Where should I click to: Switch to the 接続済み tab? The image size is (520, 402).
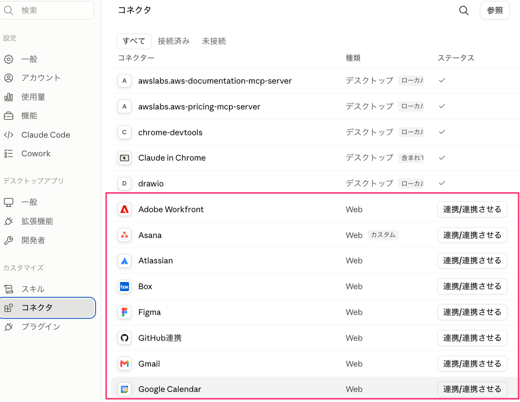[x=173, y=41]
